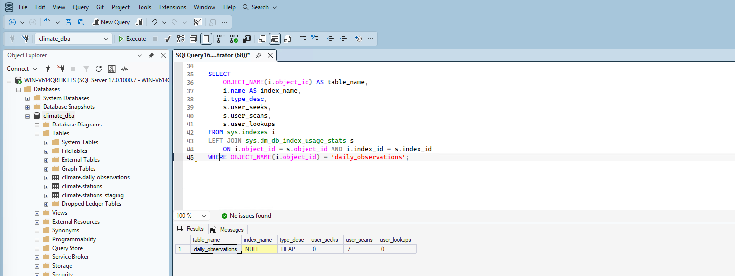Click the Object Explorer connect plug icon
The image size is (735, 276).
click(x=48, y=69)
